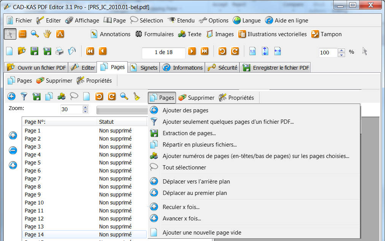Click the Supprimer button in pages toolbar

(x=54, y=81)
